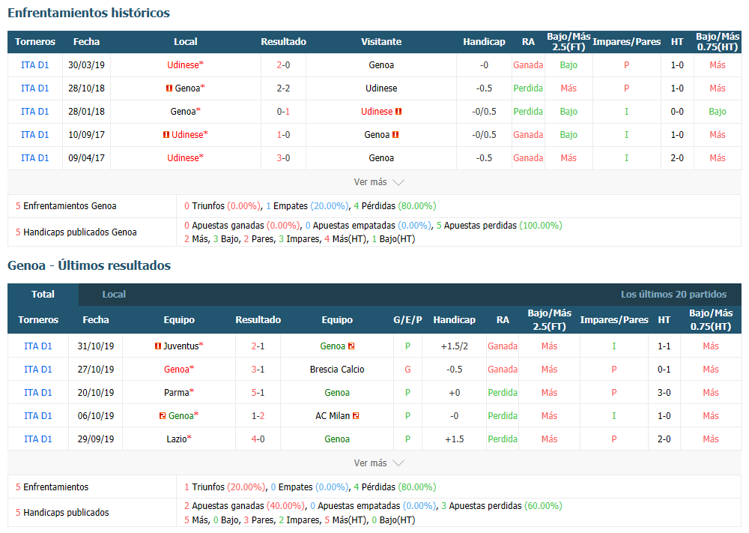Open ITA D1 link for 20/10/19 match

point(37,393)
